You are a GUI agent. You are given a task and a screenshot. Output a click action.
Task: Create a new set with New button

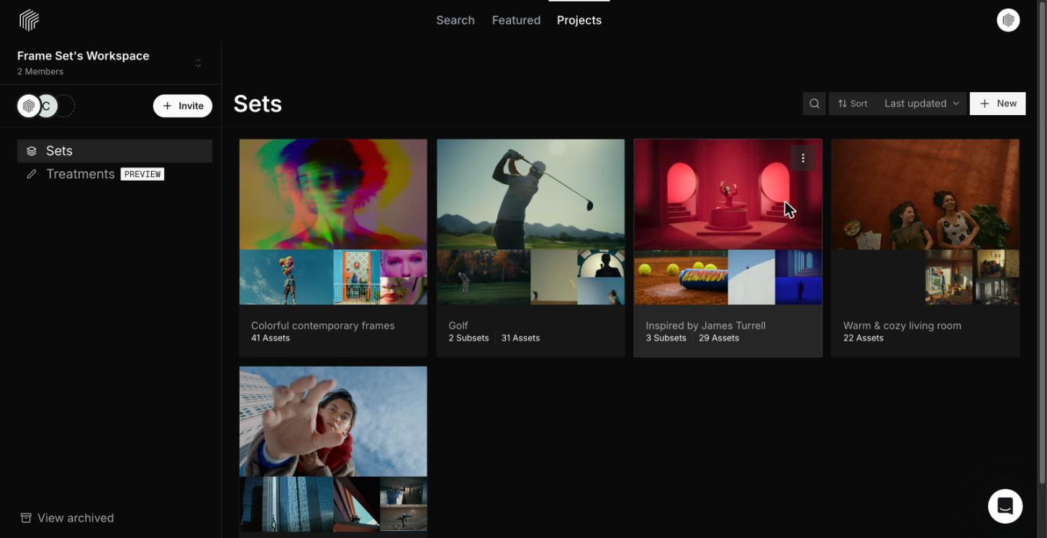[x=997, y=104]
